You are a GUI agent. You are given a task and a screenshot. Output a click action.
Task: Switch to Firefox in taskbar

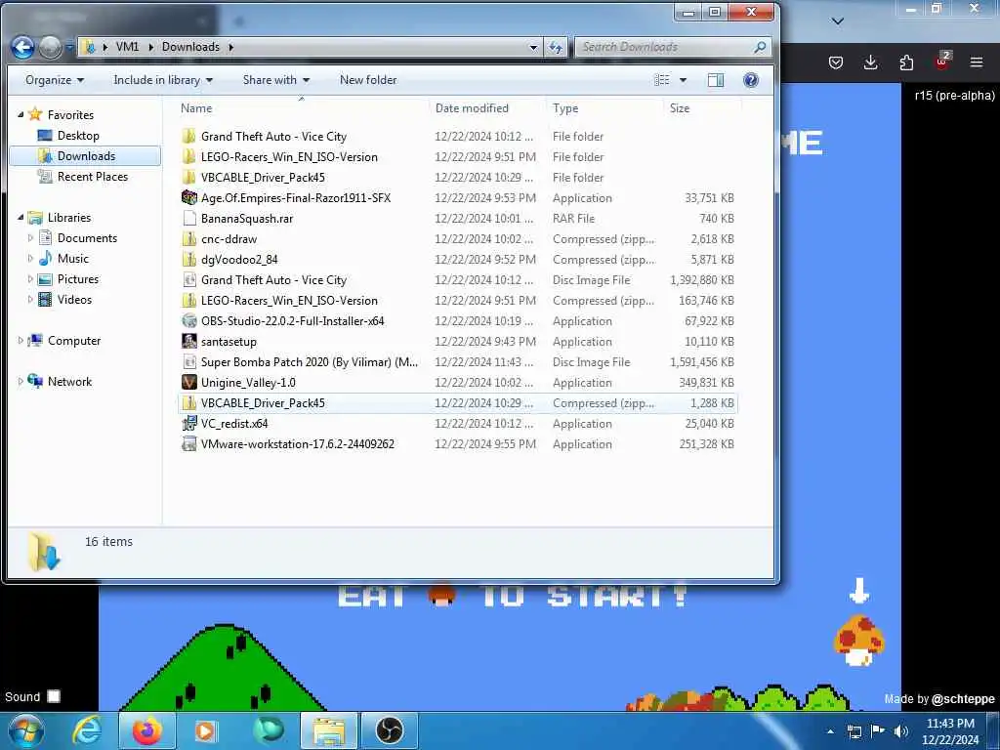[x=147, y=730]
